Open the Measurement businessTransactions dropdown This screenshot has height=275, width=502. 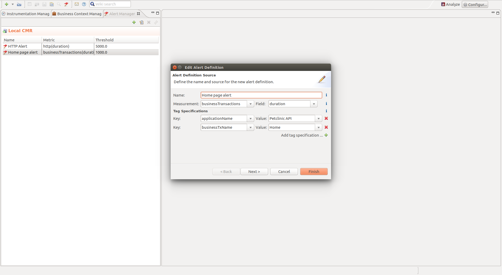tap(250, 104)
